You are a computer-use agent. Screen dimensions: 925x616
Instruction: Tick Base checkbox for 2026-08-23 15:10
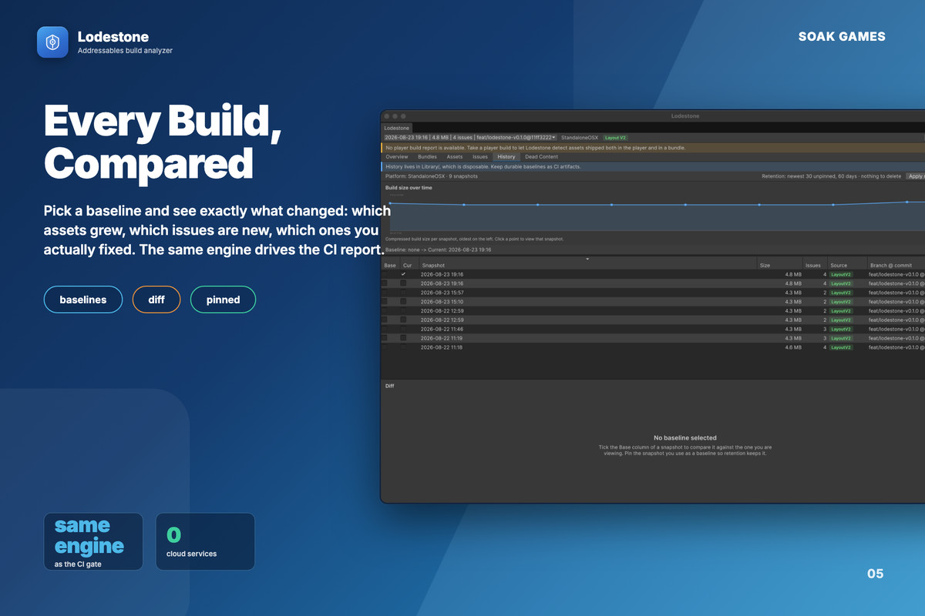pos(385,302)
